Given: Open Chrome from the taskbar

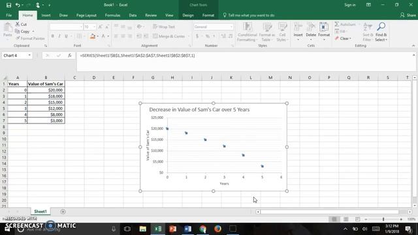Looking at the screenshot, I should coord(203,229).
